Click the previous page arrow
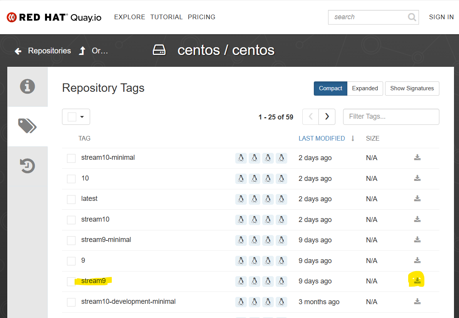This screenshot has height=318, width=459. [311, 116]
